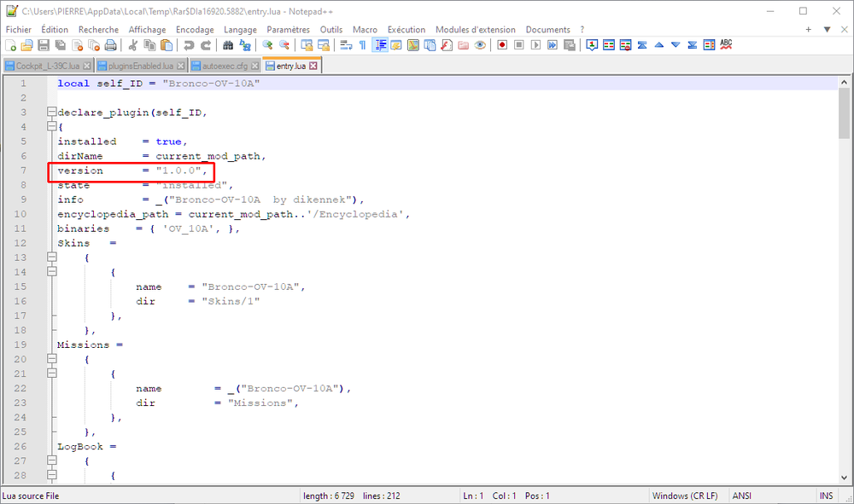Open the Langage menu

click(x=240, y=29)
